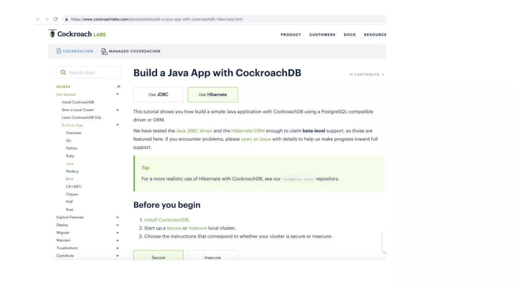The width and height of the screenshot is (514, 289).
Task: Expand the Contribute sidebar chevron
Action: click(x=117, y=256)
